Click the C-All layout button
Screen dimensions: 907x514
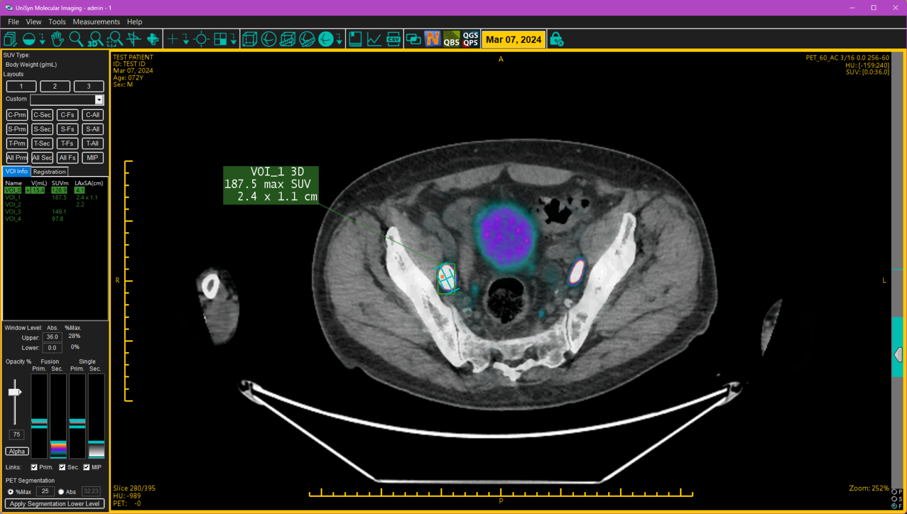tap(92, 115)
